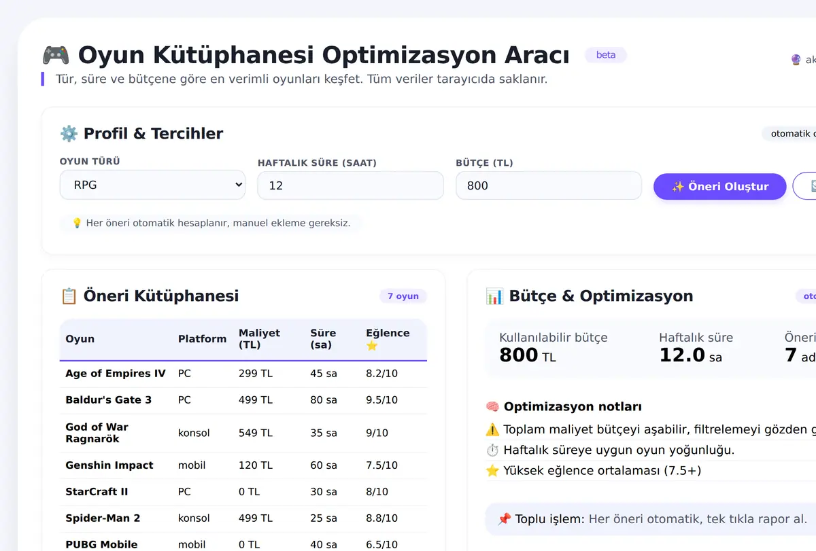Click the 120 TL cost cell
The width and height of the screenshot is (816, 551).
(255, 465)
